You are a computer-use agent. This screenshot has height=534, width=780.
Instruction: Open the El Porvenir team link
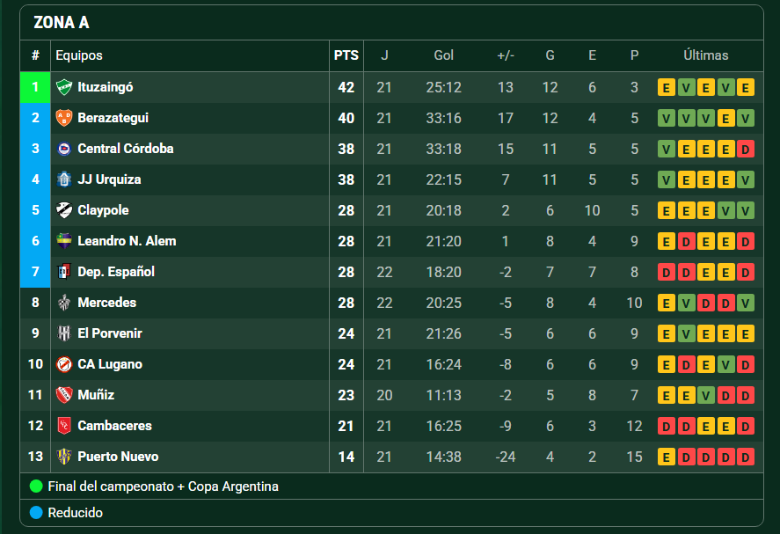coord(110,333)
